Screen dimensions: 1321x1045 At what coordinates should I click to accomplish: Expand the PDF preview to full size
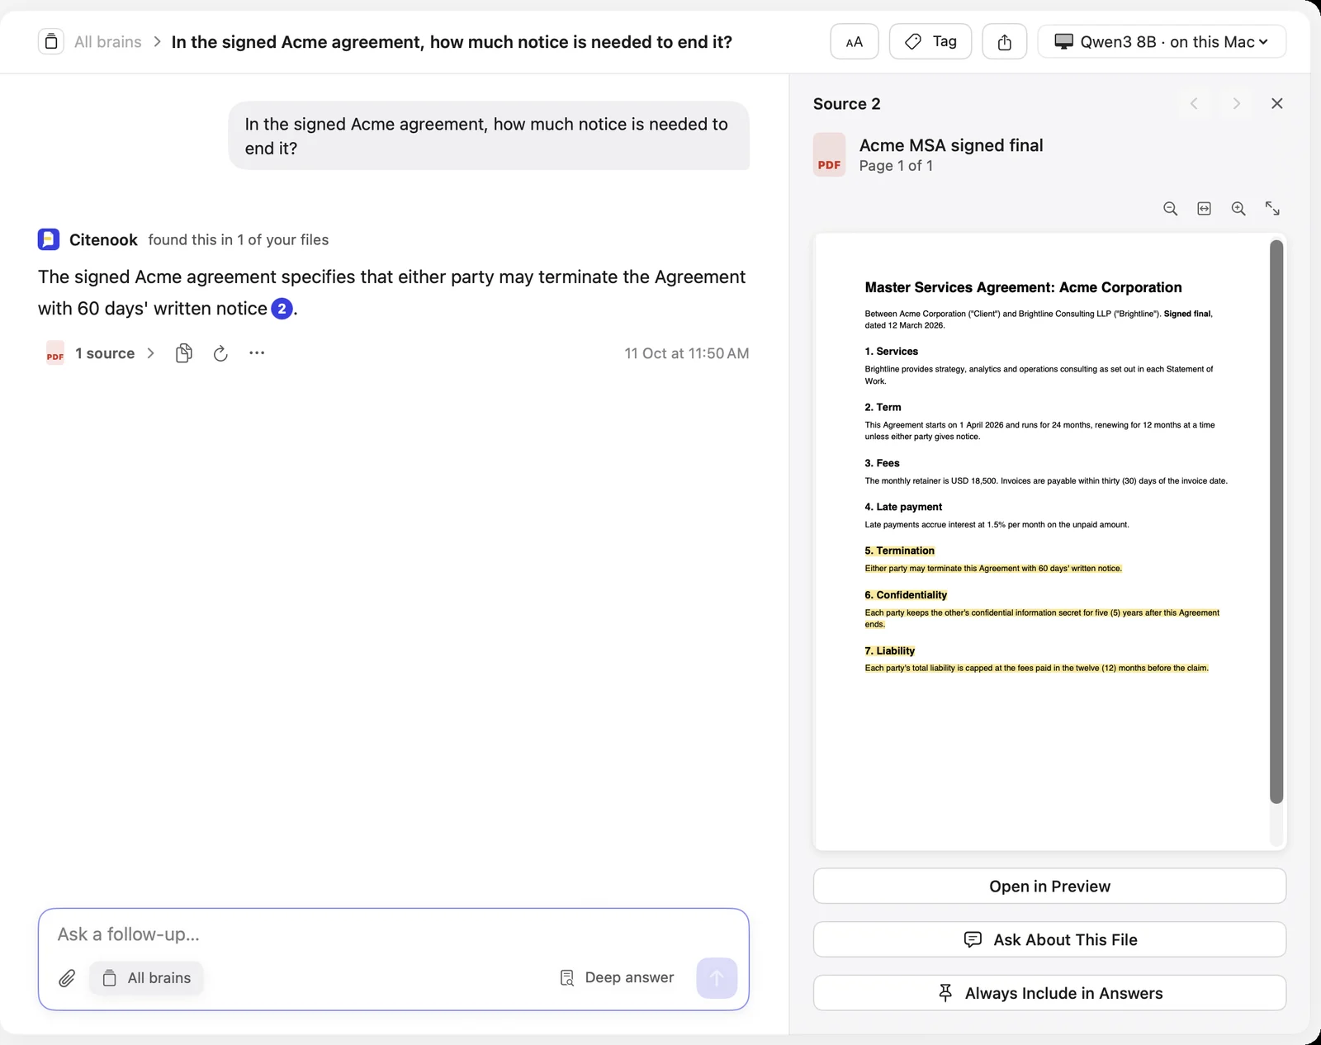1272,209
